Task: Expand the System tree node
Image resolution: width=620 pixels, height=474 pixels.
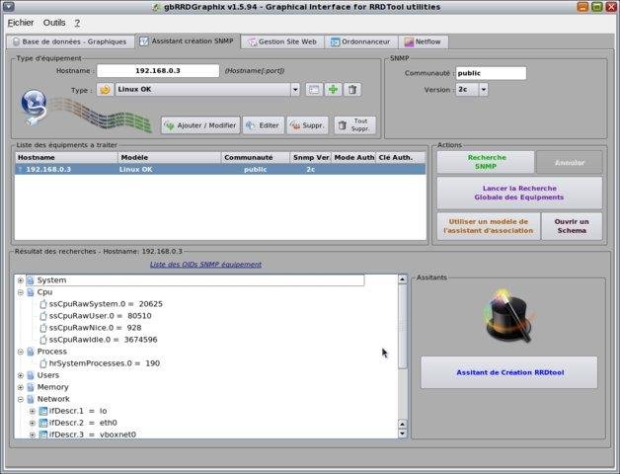Action: (x=20, y=280)
